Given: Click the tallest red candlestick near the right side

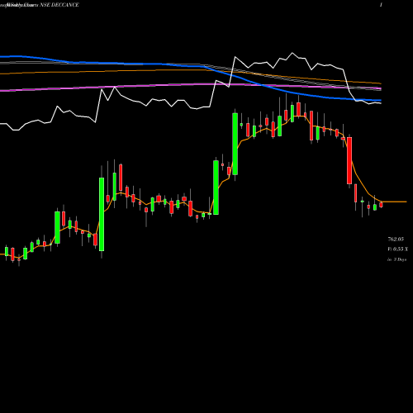Looking at the screenshot, I should [x=349, y=160].
